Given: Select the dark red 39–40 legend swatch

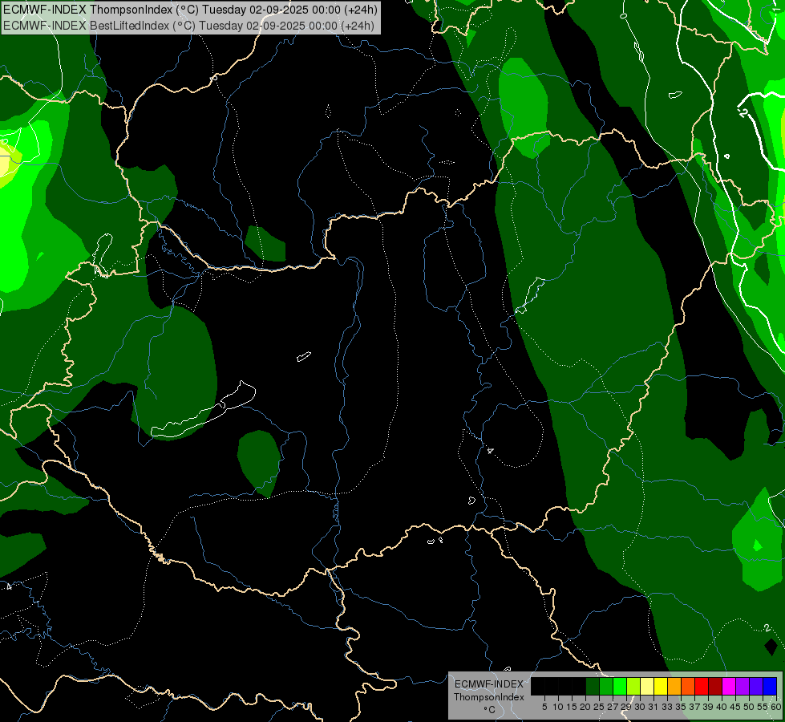Looking at the screenshot, I should coord(715,686).
